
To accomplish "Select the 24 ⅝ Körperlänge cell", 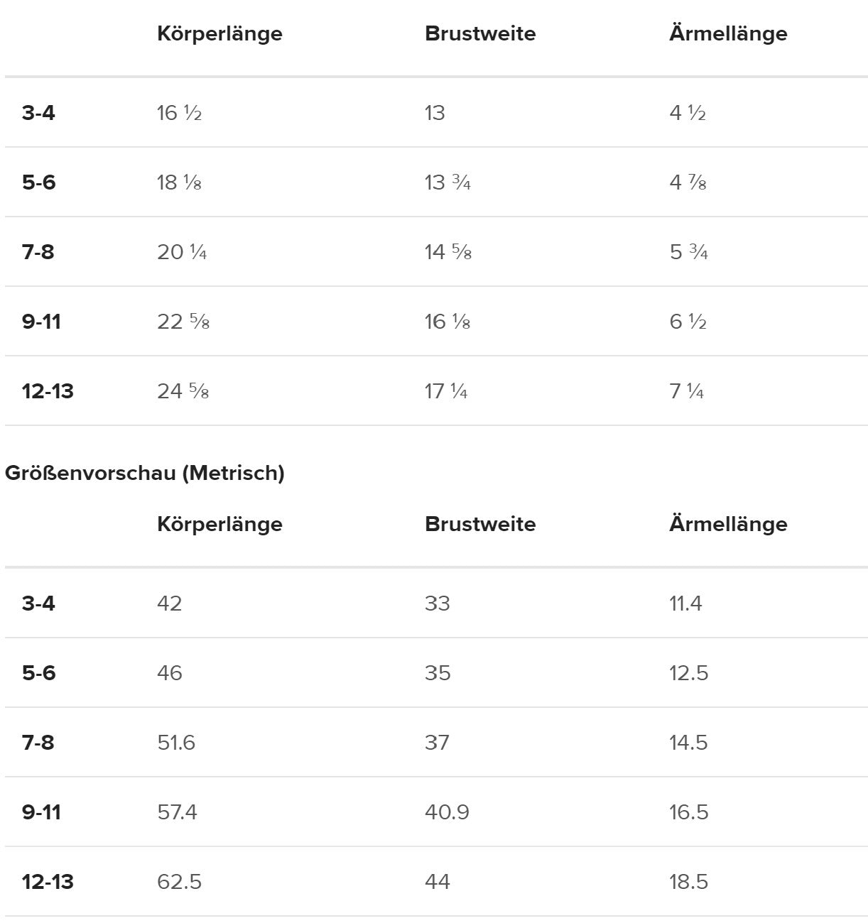I will (x=183, y=391).
